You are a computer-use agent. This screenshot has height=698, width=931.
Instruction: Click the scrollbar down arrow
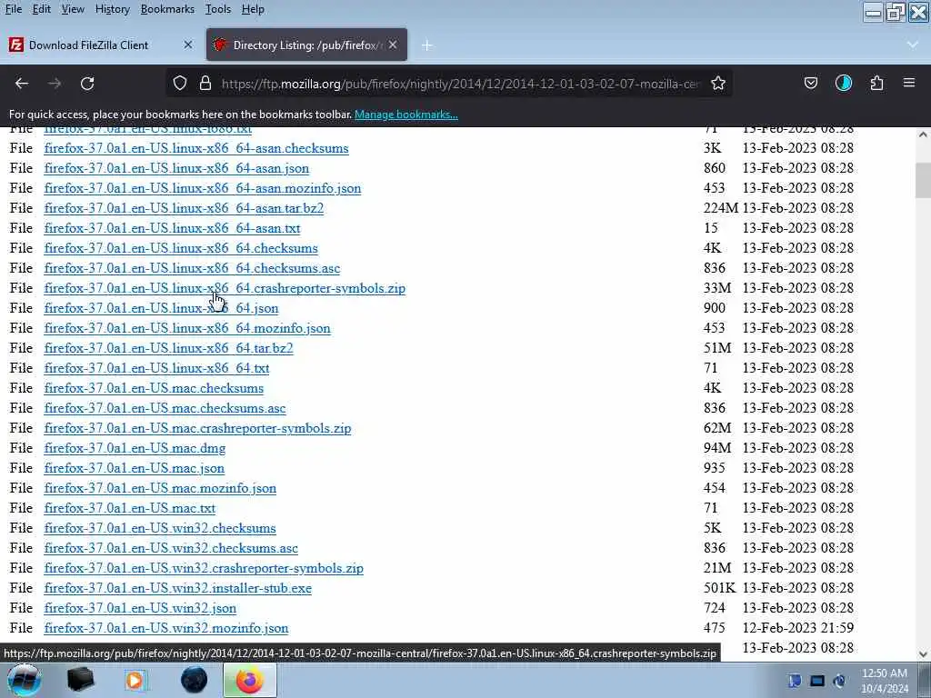tap(923, 654)
